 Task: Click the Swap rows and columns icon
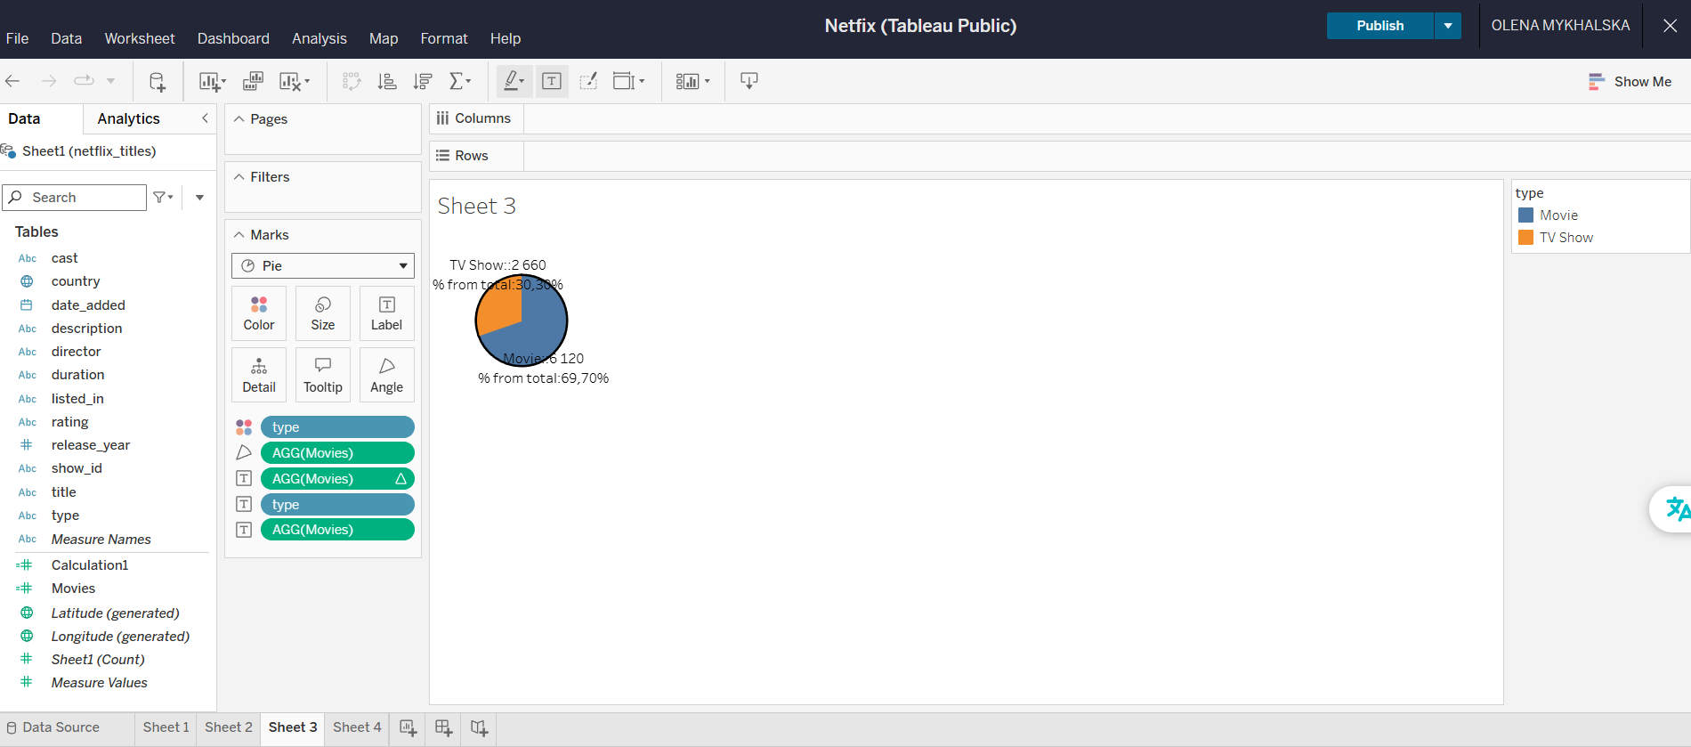tap(352, 81)
